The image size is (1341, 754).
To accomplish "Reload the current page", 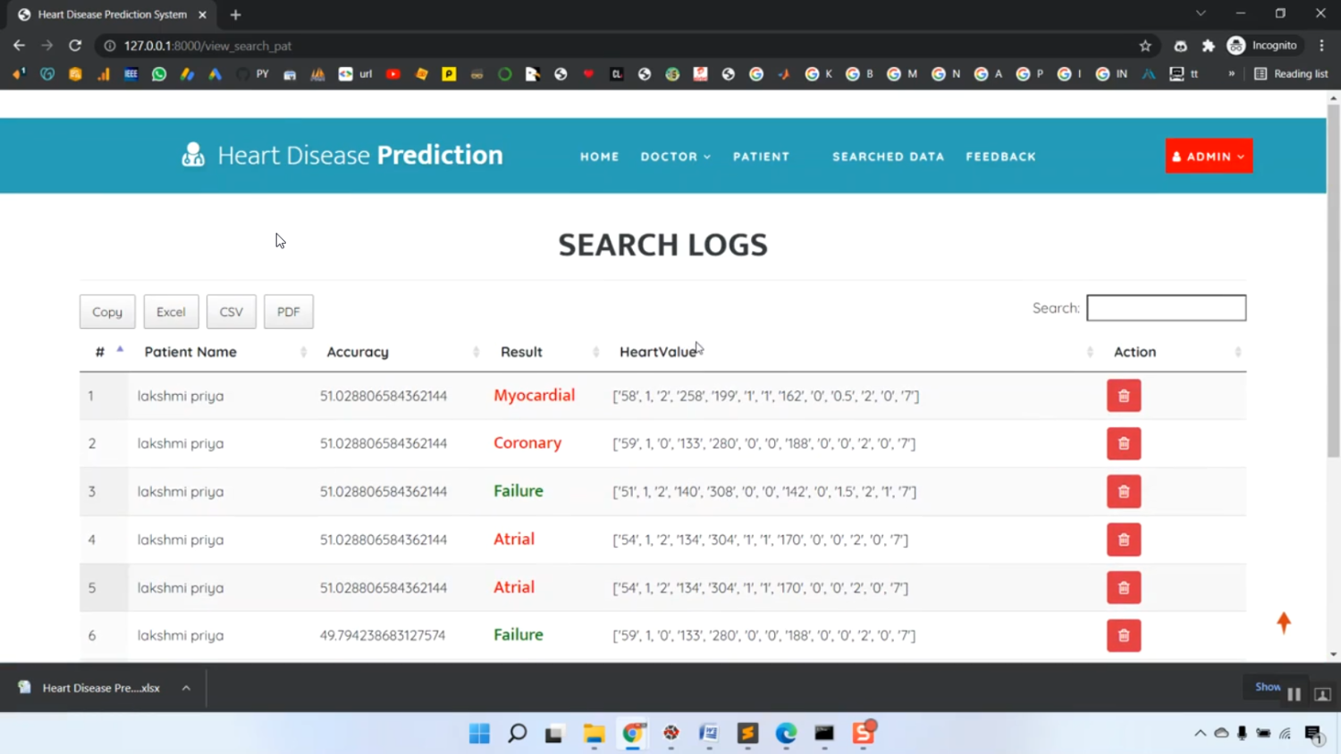I will point(75,46).
